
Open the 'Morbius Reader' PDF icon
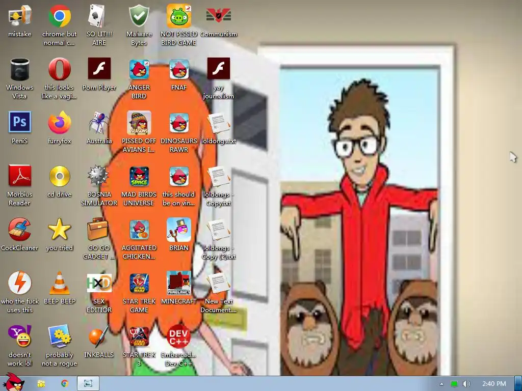tap(20, 176)
